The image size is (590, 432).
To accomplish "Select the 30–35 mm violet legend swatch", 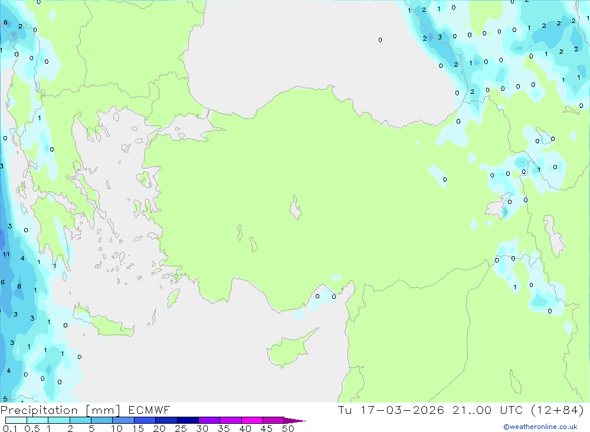I will coord(209,420).
